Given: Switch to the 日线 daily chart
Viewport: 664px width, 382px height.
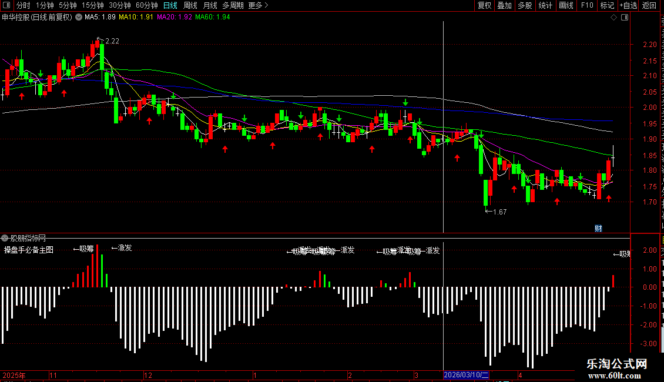Looking at the screenshot, I should [170, 5].
